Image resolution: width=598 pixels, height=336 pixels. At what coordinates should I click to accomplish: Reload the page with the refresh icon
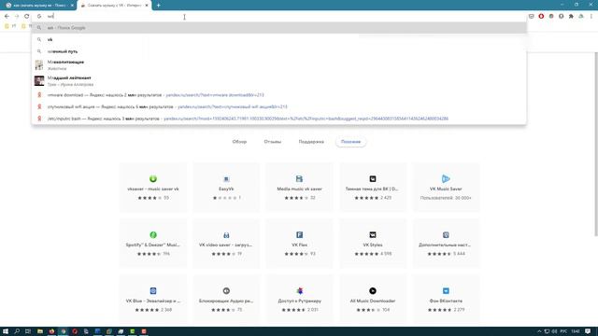[x=27, y=17]
